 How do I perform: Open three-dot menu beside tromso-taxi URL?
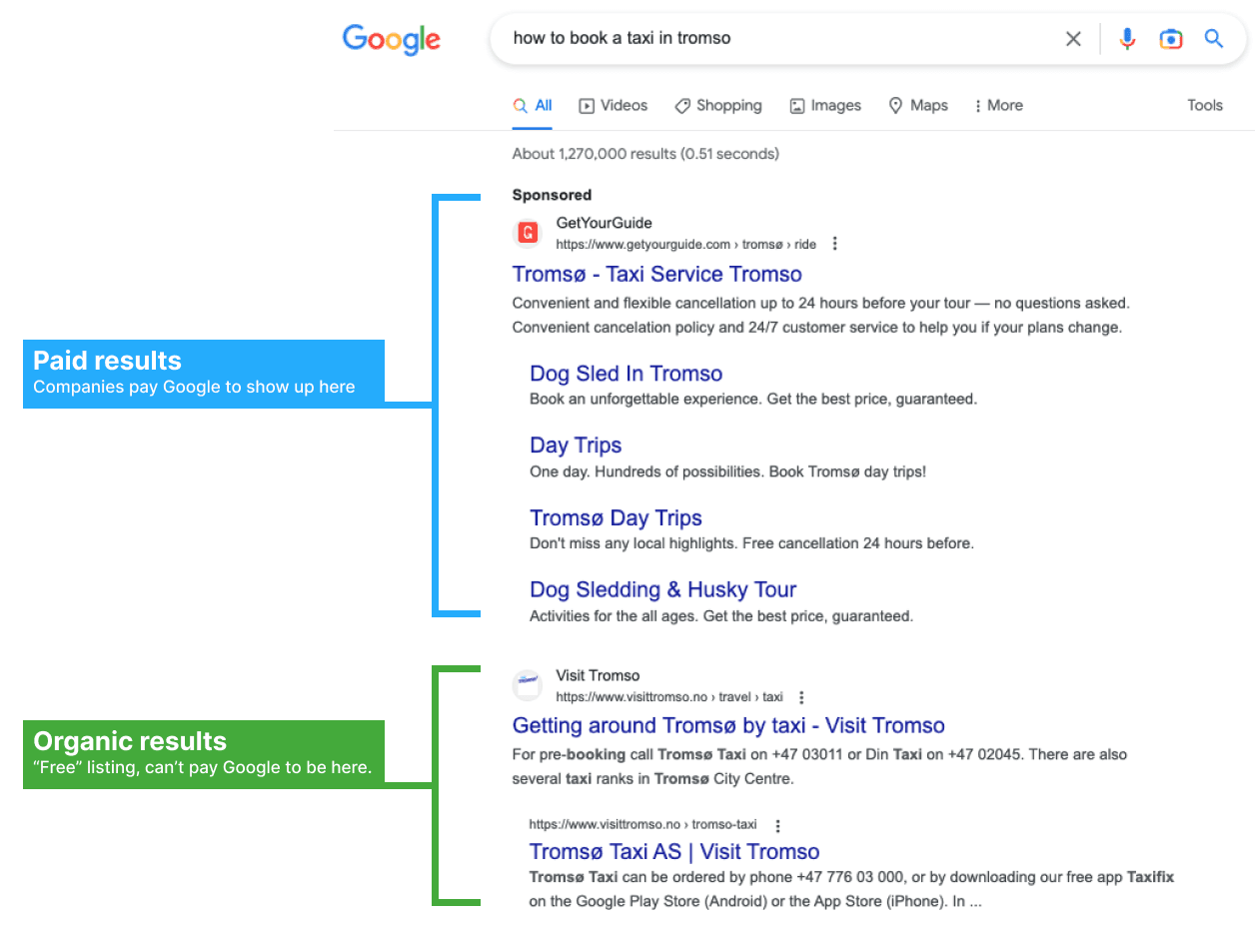777,825
